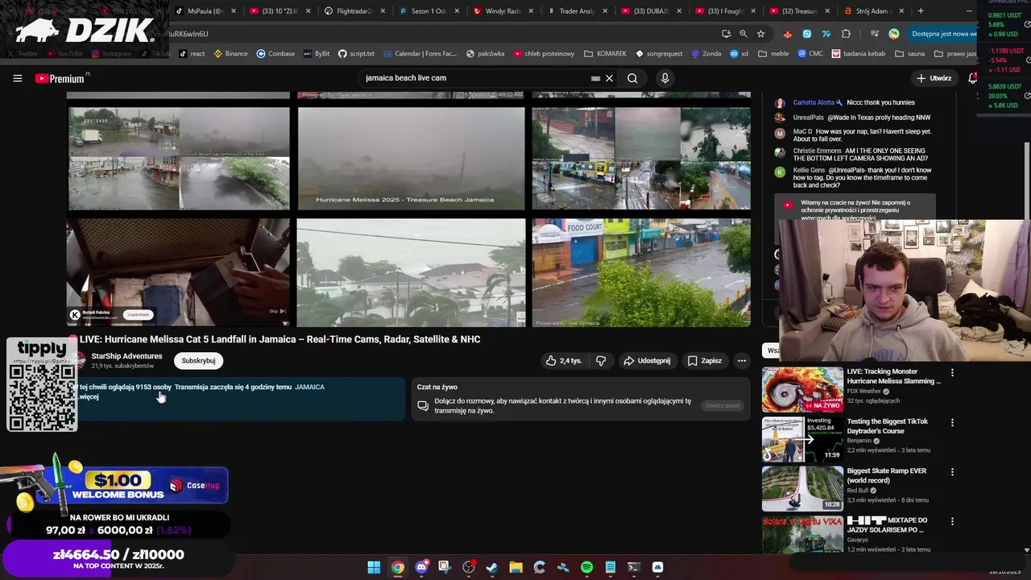Open the Chrome profile avatar

point(893,34)
